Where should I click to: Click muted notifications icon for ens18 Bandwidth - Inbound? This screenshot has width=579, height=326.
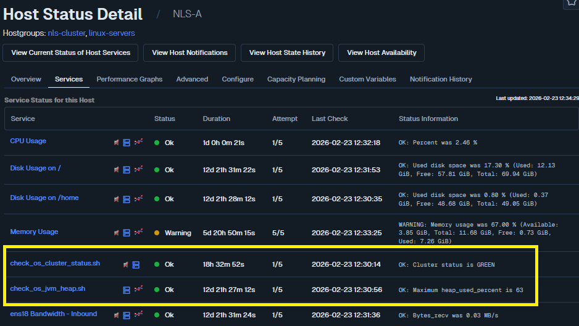(116, 315)
